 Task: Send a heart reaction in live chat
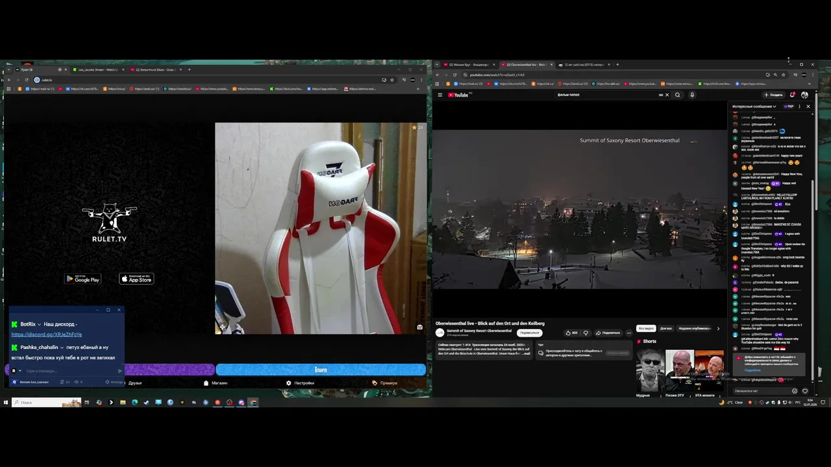805,391
